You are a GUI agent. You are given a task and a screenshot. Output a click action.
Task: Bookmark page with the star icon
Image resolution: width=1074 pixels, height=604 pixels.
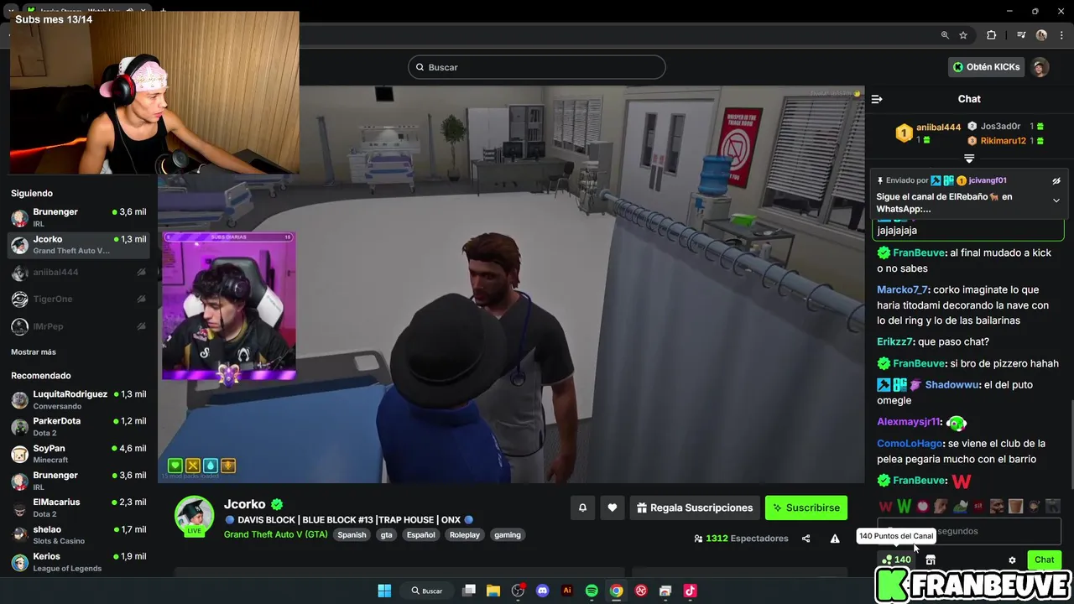(963, 35)
